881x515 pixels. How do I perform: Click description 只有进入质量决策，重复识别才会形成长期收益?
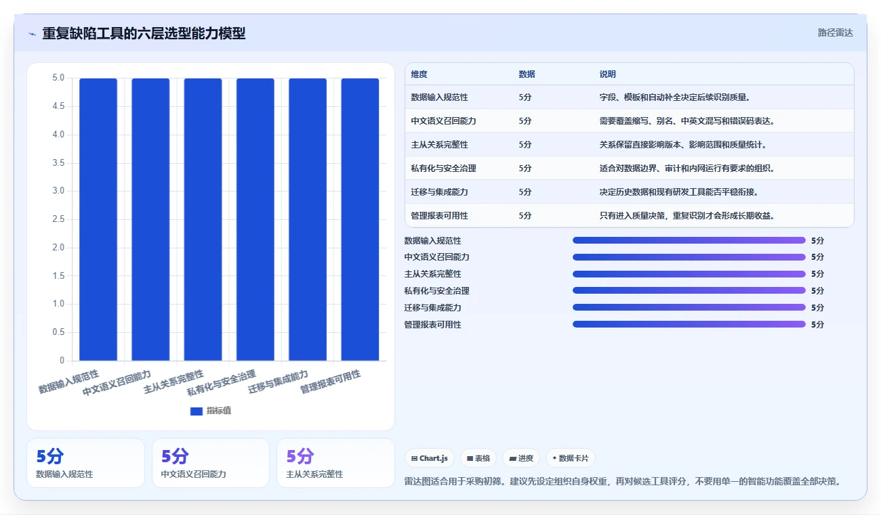click(x=687, y=216)
